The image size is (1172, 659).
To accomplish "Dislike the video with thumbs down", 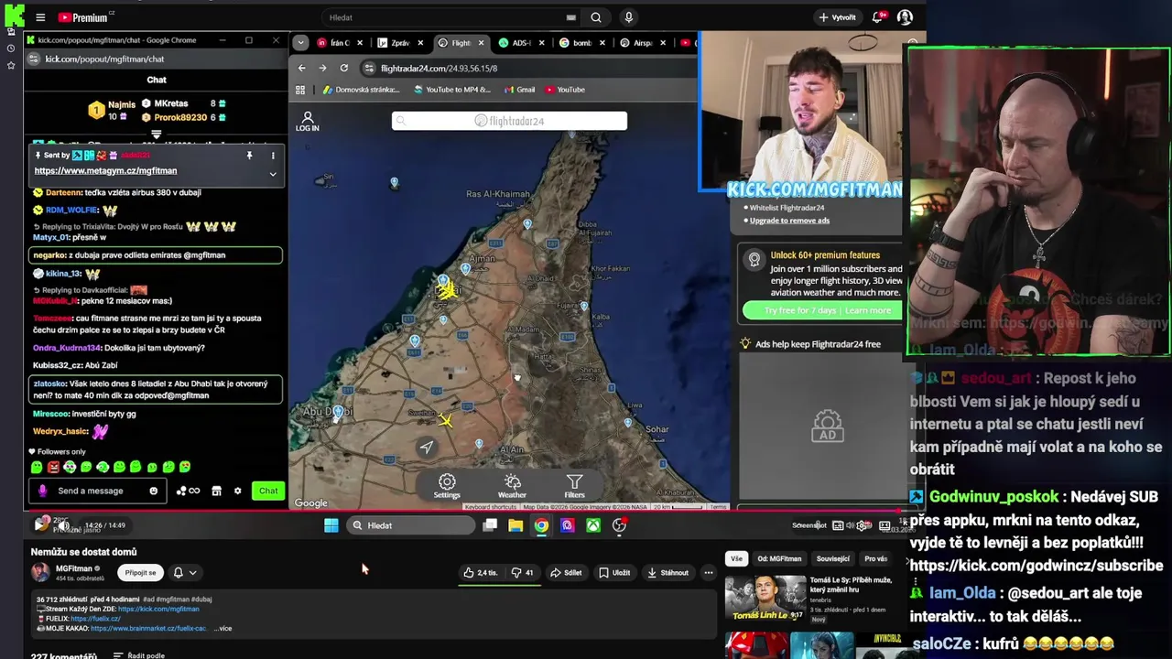I will pos(524,573).
